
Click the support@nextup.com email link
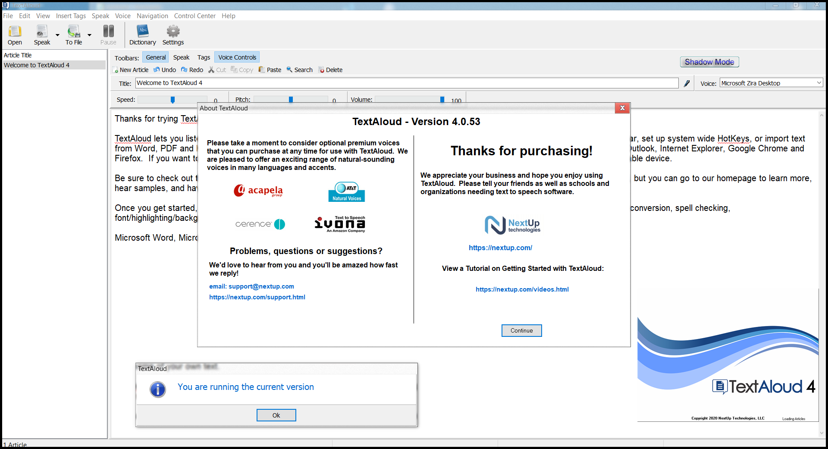(251, 286)
